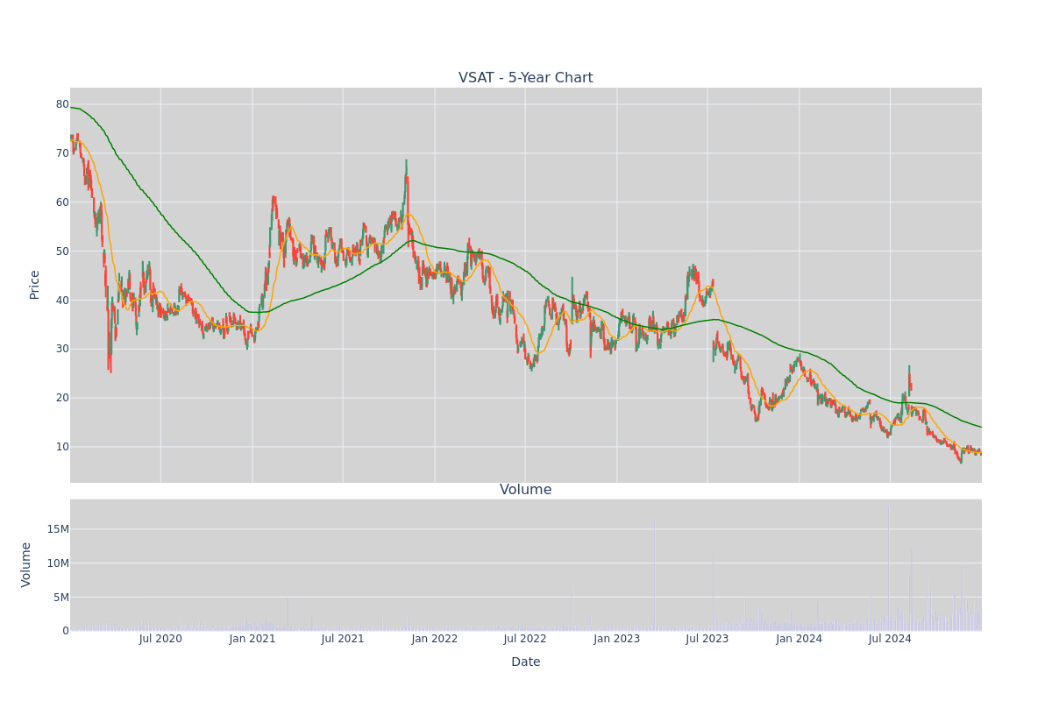Viewport: 1052px width, 701px height.
Task: Select the rotated "Volume" y-axis label
Action: pyautogui.click(x=26, y=564)
